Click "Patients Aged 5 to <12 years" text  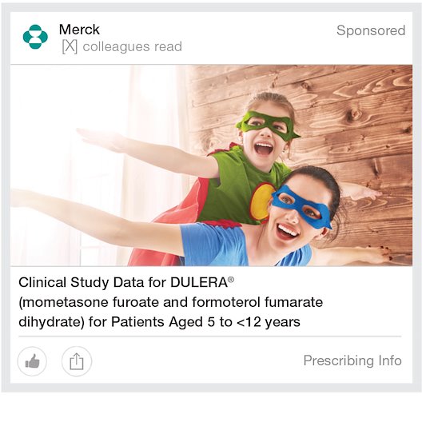[205, 322]
